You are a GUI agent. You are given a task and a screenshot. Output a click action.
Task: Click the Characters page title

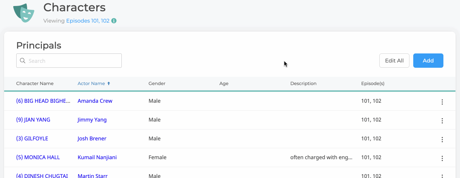[x=75, y=7]
